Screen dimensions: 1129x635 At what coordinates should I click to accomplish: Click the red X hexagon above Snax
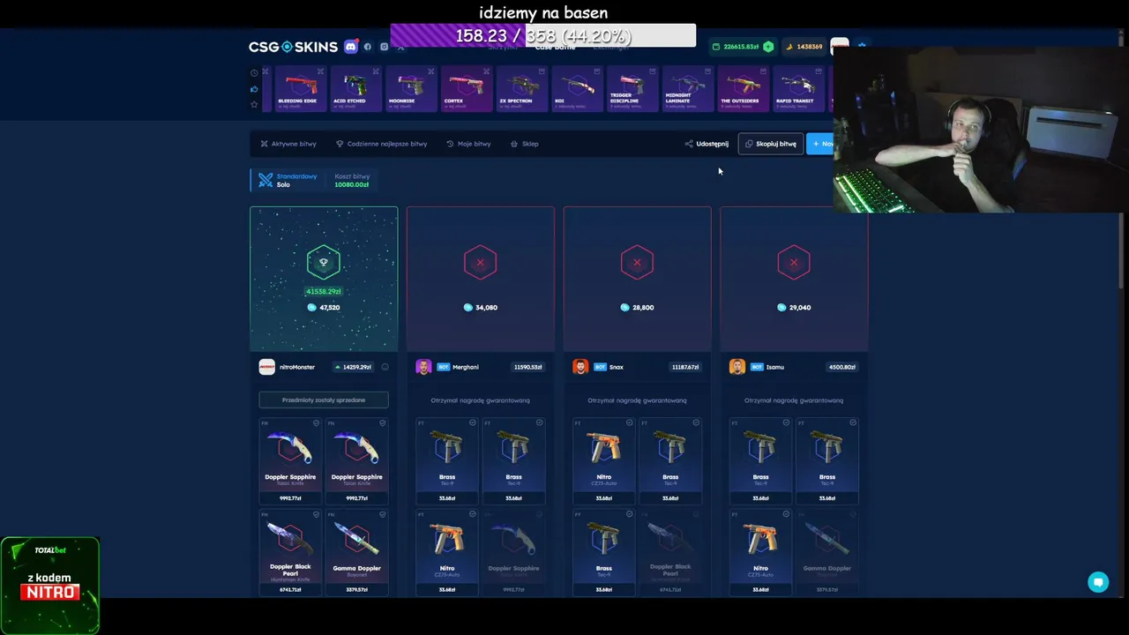tap(637, 262)
